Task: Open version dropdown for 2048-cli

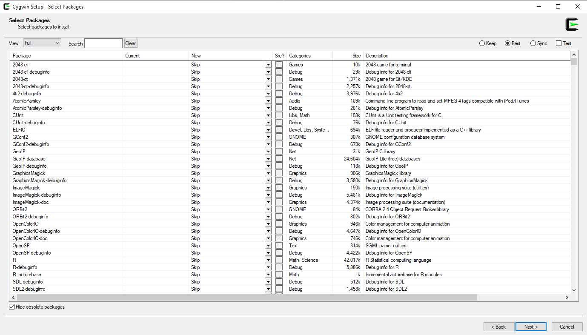Action: [x=268, y=65]
